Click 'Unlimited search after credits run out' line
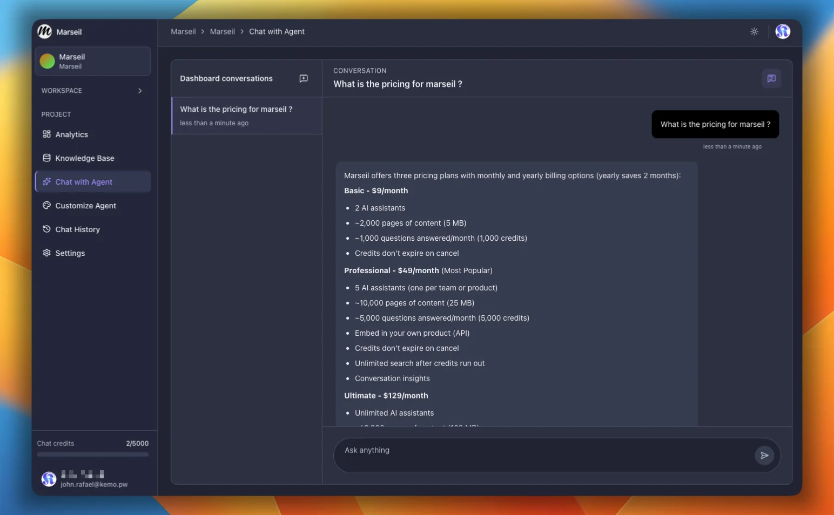The height and width of the screenshot is (515, 834). [420, 364]
